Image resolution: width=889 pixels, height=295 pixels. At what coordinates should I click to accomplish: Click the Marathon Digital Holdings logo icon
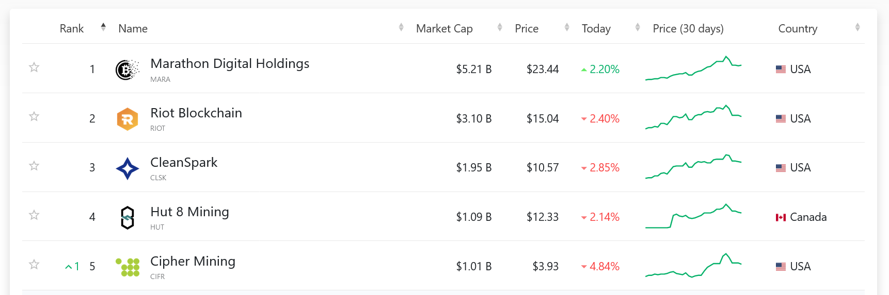coord(127,70)
